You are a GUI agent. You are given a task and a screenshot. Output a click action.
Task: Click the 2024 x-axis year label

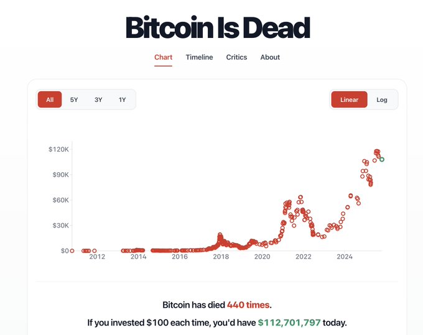pyautogui.click(x=345, y=257)
